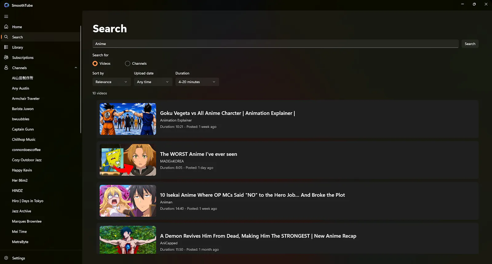Open The WORST Anime video thumbnail
492x264 pixels.
pos(128,160)
